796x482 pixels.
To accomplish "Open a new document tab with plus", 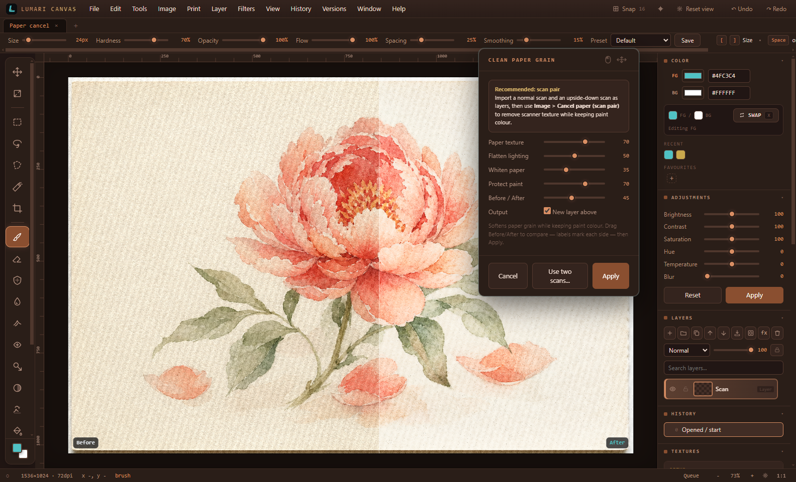I will pyautogui.click(x=76, y=26).
